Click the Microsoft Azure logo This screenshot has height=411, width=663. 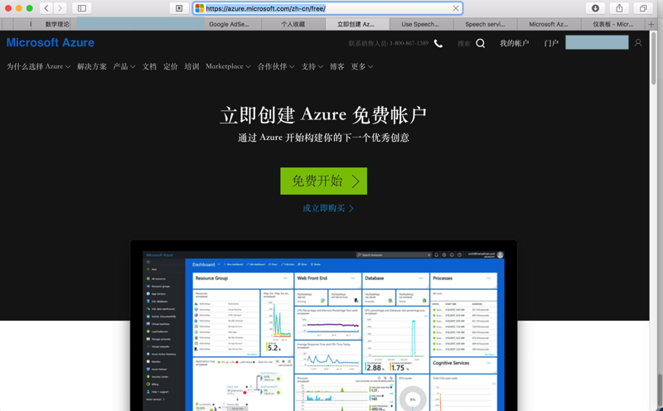[x=51, y=43]
